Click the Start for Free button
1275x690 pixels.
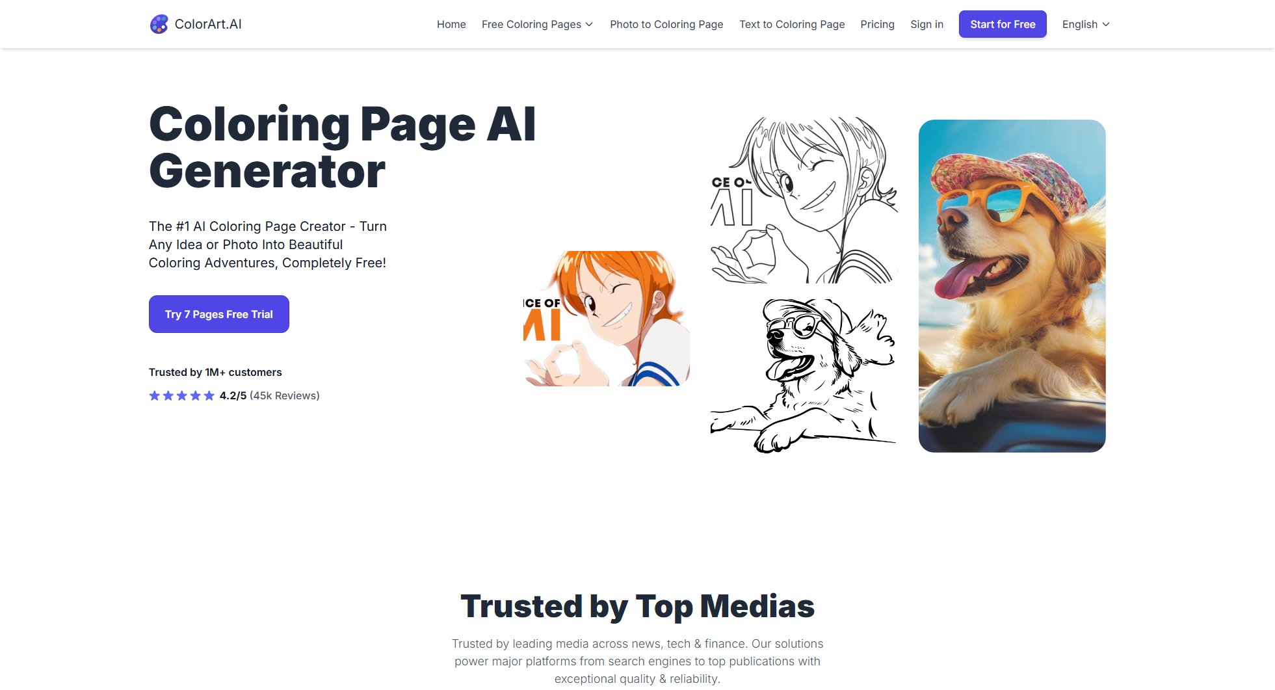click(1003, 24)
